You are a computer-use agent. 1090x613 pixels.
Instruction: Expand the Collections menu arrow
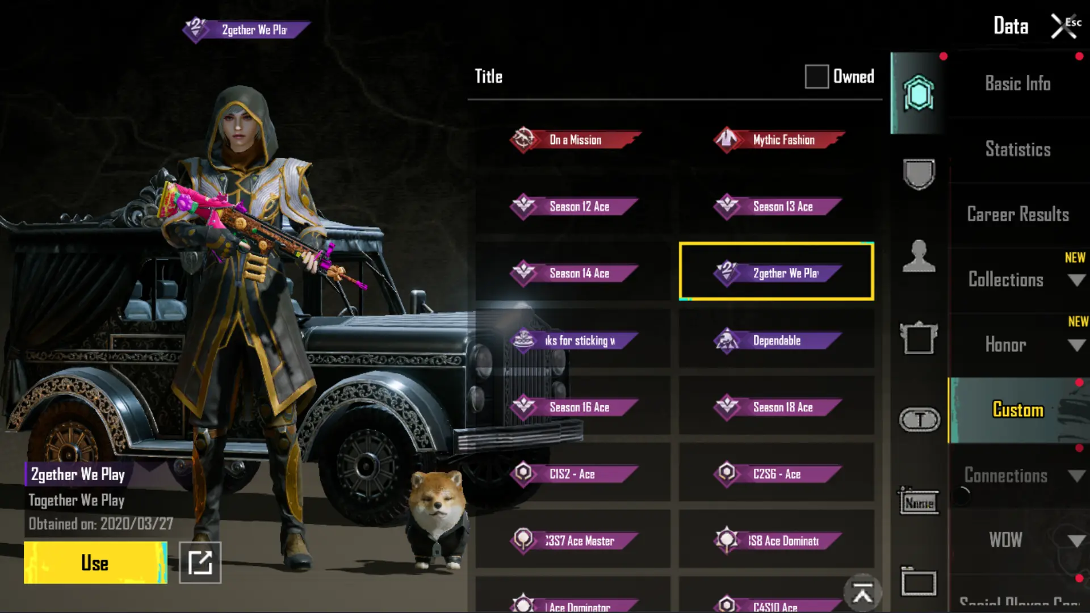pyautogui.click(x=1076, y=280)
